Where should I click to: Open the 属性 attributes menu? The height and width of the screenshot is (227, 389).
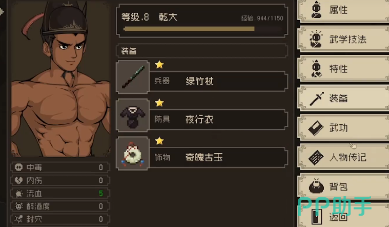coord(343,10)
